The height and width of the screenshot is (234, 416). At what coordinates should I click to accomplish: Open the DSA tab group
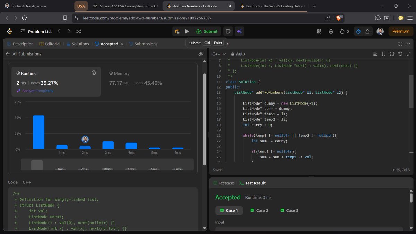(x=81, y=6)
